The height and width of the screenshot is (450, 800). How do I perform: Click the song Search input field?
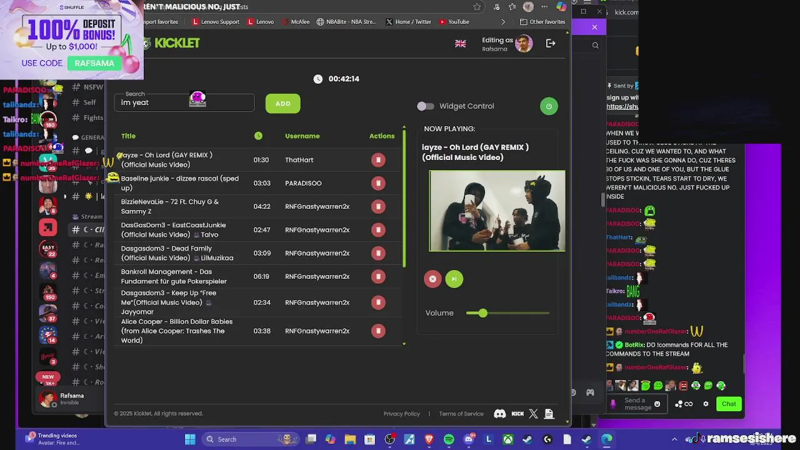[x=184, y=102]
